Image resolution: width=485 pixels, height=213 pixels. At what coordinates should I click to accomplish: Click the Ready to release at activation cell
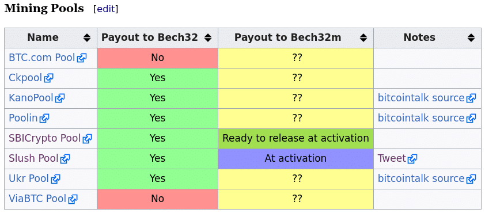click(295, 139)
